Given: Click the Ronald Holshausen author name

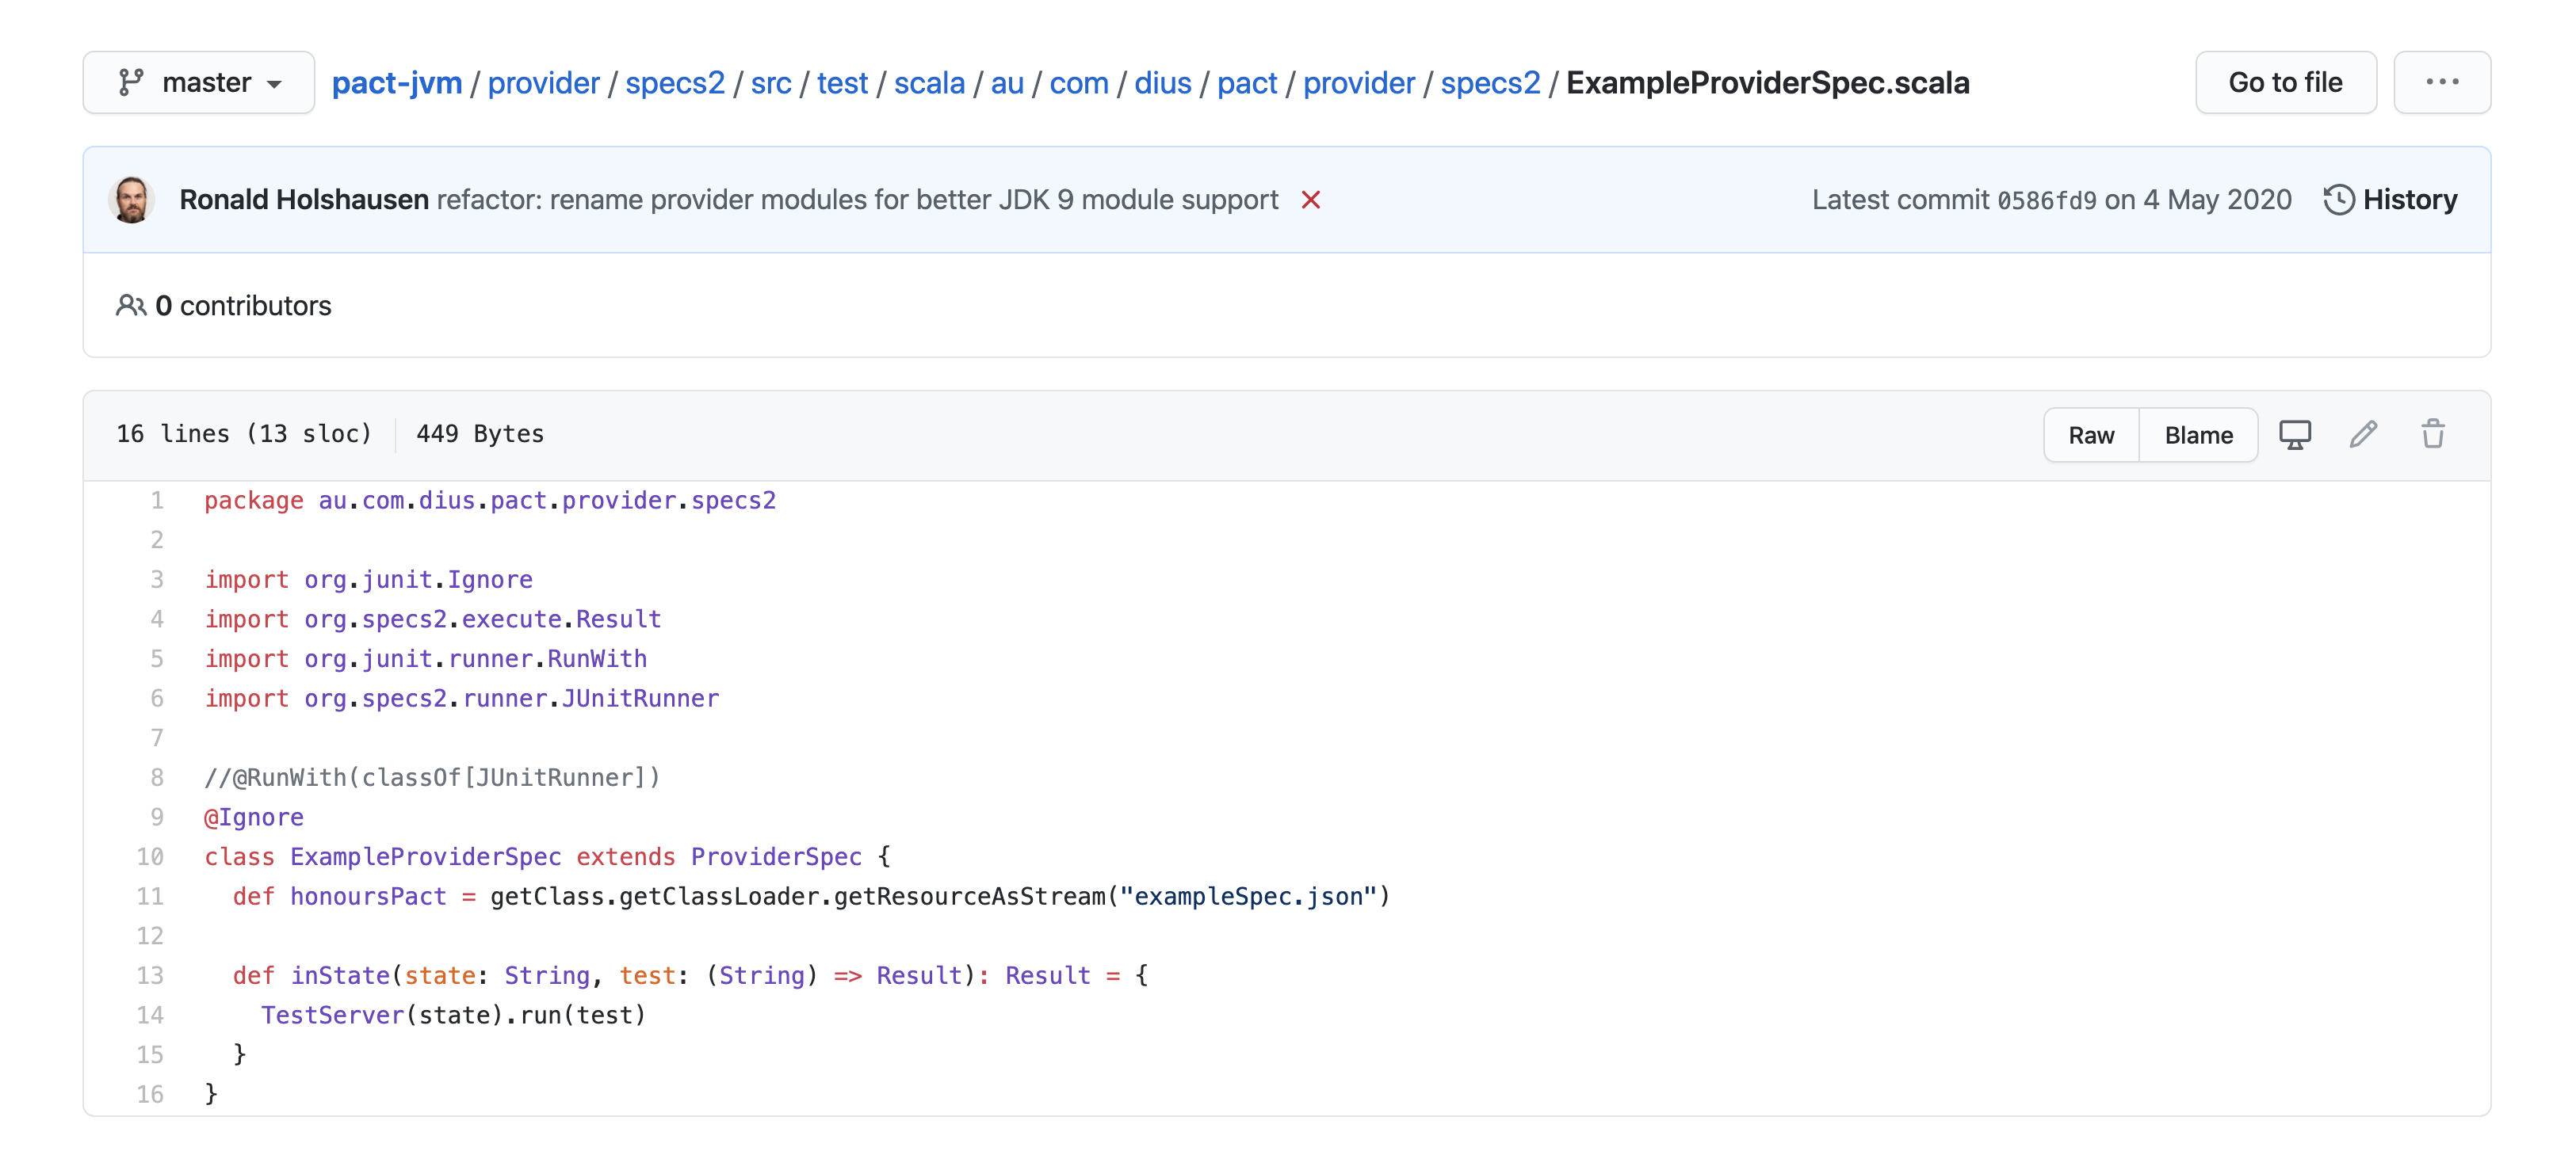Looking at the screenshot, I should 304,200.
